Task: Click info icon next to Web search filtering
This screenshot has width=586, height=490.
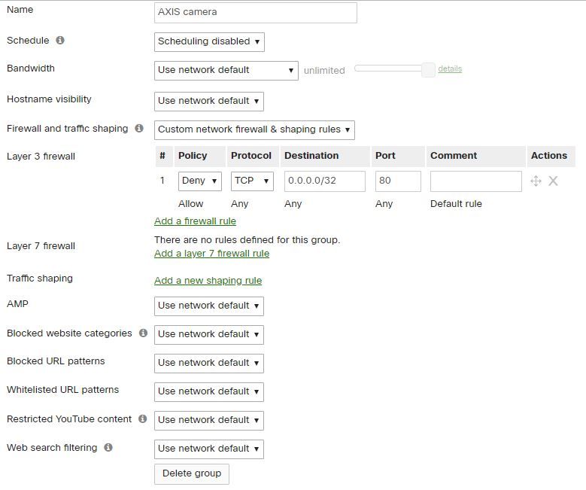Action: [108, 448]
